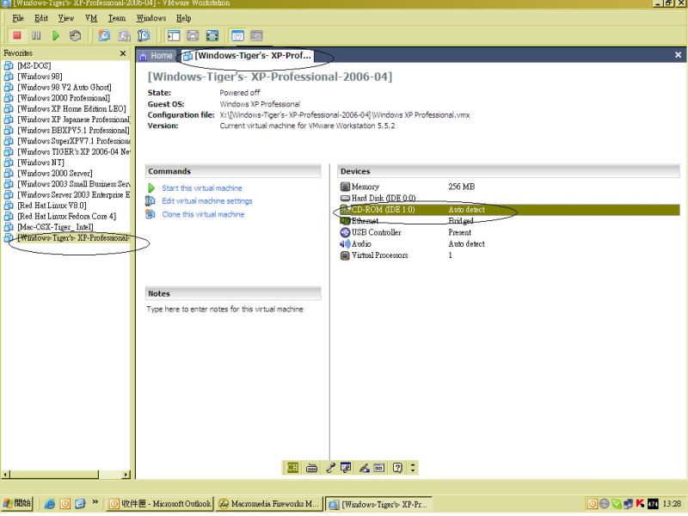Select [Windows 98] in Favorites
The width and height of the screenshot is (688, 516).
click(40, 77)
